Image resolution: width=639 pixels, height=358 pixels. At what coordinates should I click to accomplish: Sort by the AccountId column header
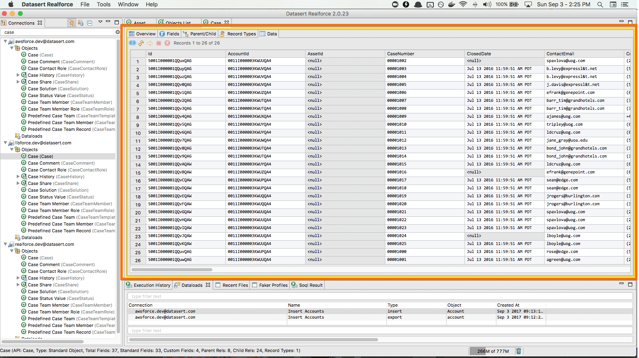pos(265,54)
